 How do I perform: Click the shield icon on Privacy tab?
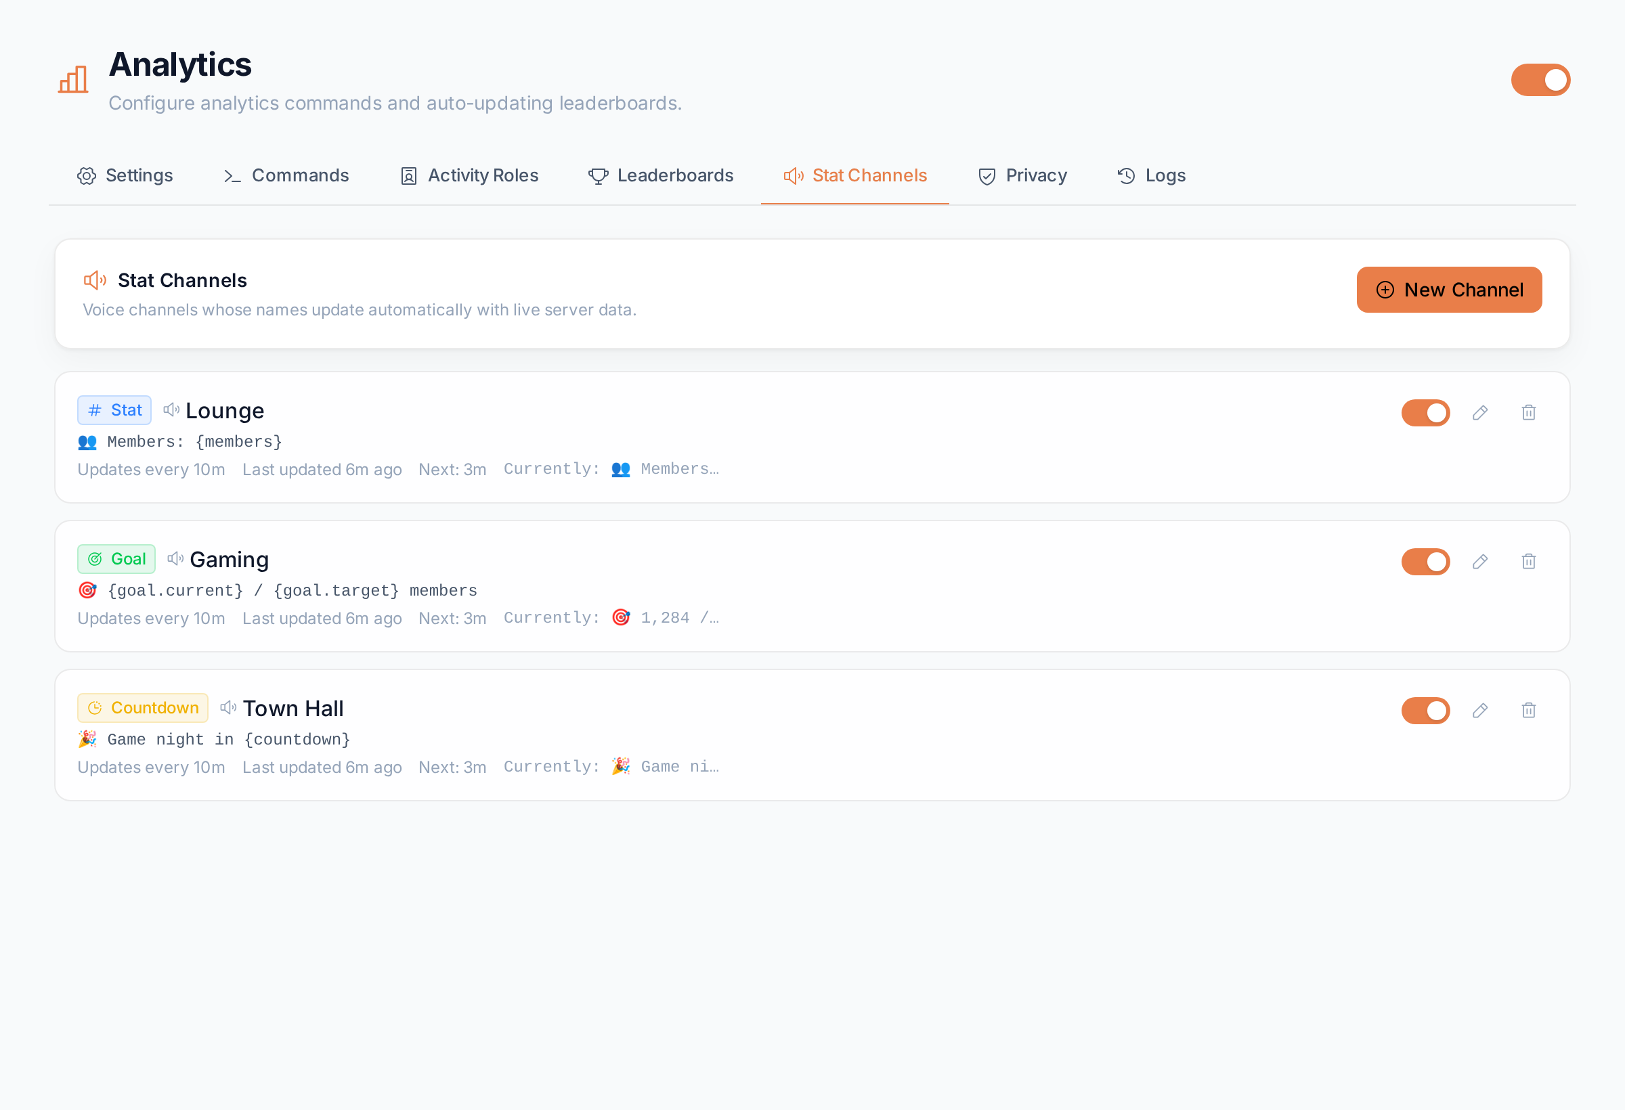tap(987, 176)
